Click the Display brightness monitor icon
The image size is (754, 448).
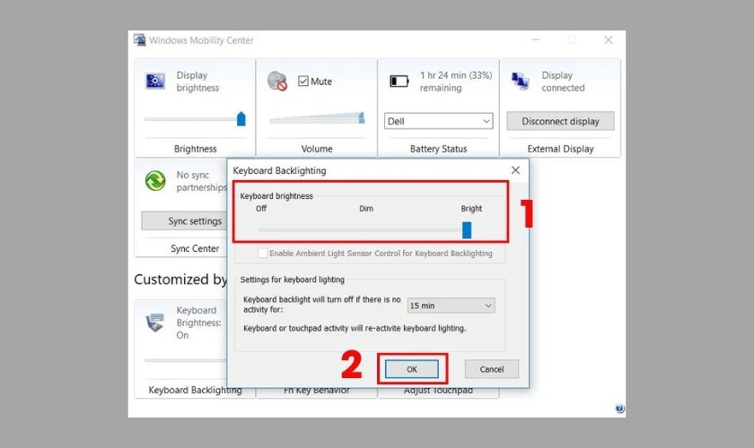pos(154,82)
